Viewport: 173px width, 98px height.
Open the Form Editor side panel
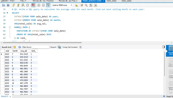pyautogui.click(x=171, y=63)
